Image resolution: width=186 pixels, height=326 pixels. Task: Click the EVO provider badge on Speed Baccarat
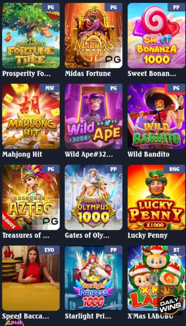pos(49,250)
